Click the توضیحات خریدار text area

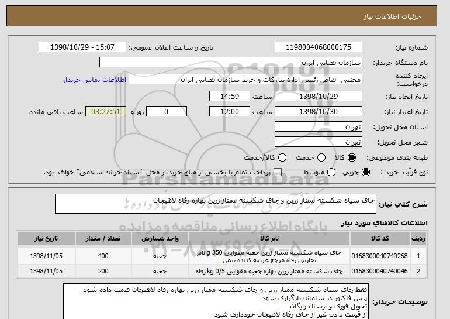pyautogui.click(x=215, y=301)
